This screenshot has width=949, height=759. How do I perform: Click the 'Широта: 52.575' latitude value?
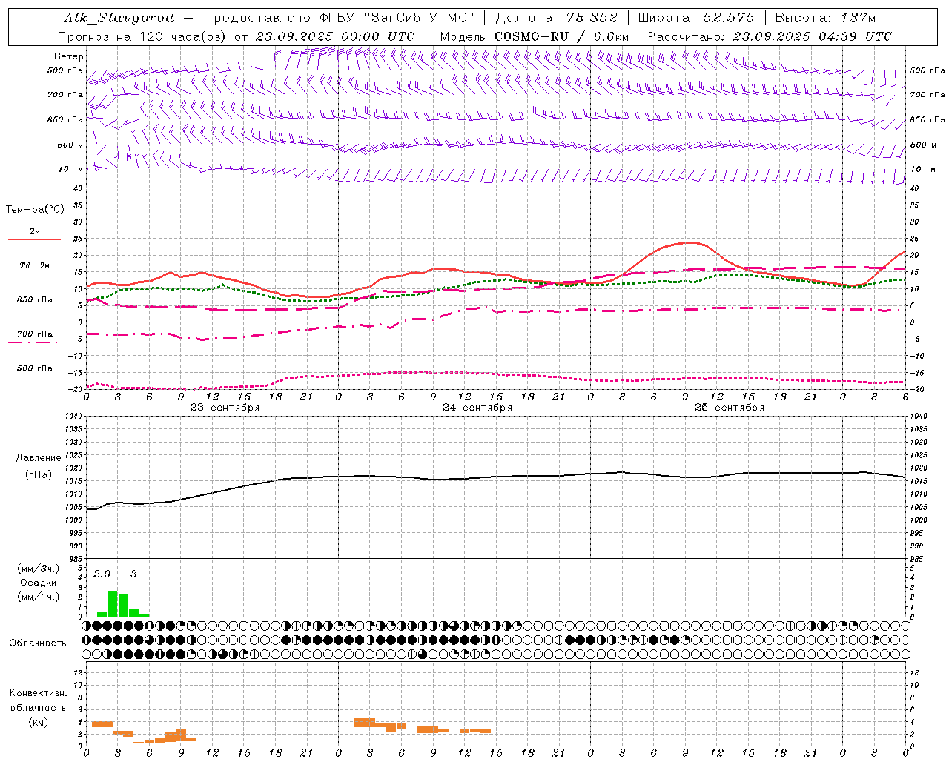[696, 18]
